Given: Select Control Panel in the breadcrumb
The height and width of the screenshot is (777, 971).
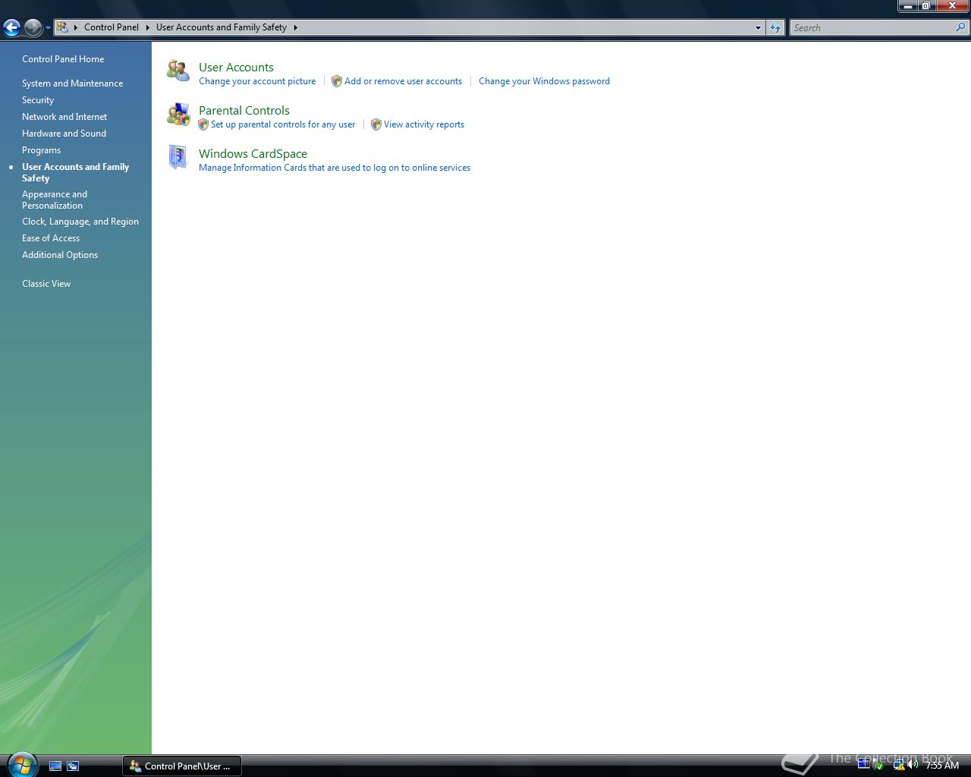Looking at the screenshot, I should click(112, 27).
